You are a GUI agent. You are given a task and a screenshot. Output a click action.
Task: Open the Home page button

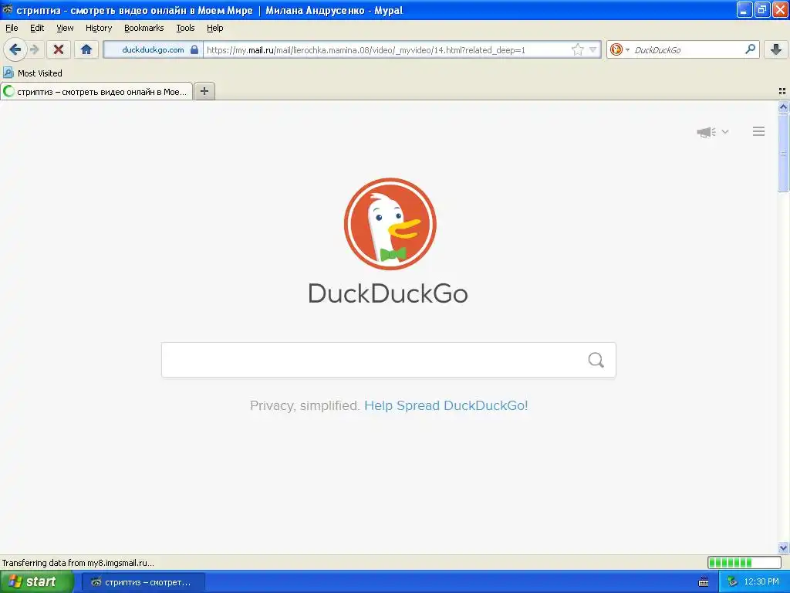(x=86, y=49)
